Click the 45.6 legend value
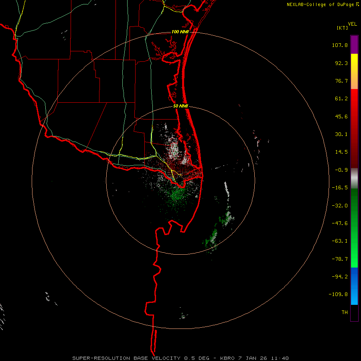Viewport: 361px width, 361px height. 341,116
